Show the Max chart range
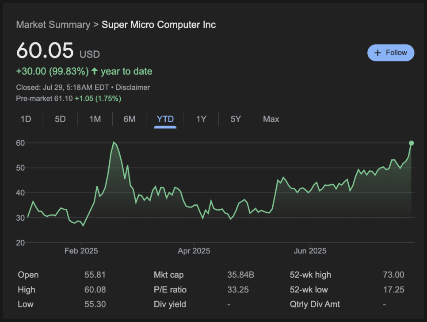Screen dimensions: 427x322 point(271,119)
